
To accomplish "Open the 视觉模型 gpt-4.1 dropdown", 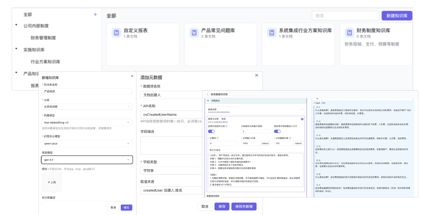I will 87,159.
